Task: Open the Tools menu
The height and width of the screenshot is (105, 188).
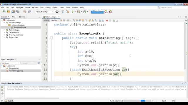Action: click(x=68, y=8)
